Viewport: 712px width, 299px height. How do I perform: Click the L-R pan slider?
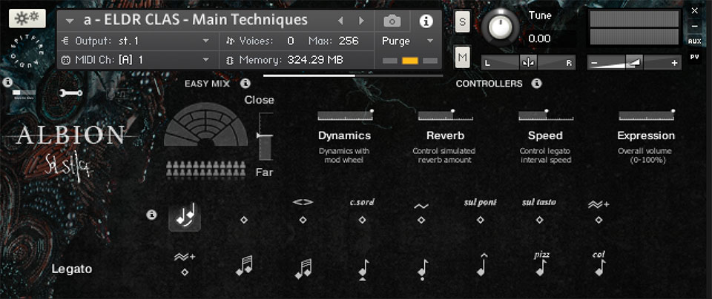coord(528,62)
